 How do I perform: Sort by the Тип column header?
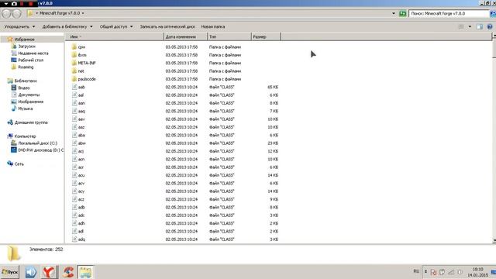tap(229, 36)
